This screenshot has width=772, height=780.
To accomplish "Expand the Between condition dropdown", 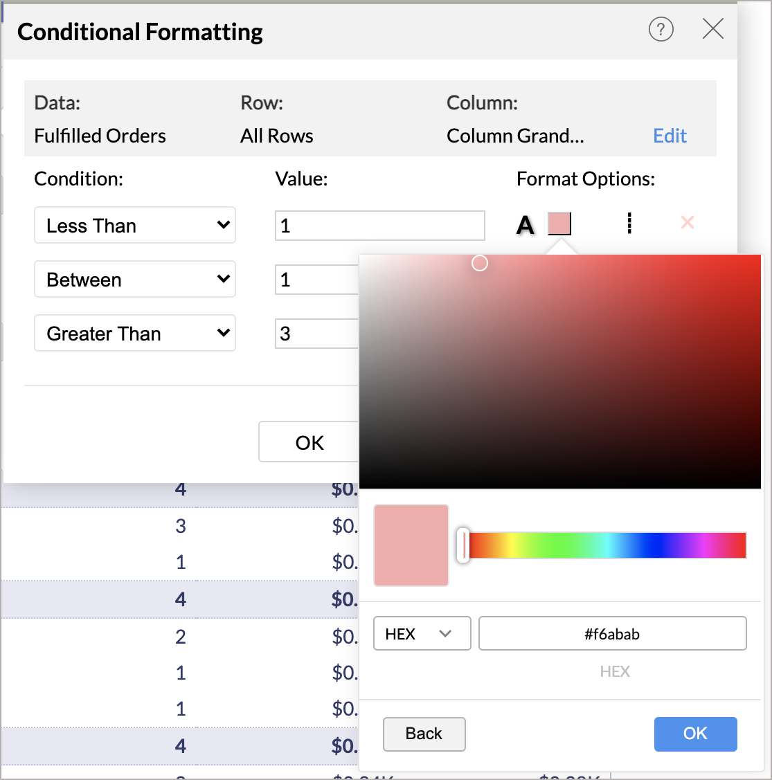I will pyautogui.click(x=135, y=280).
